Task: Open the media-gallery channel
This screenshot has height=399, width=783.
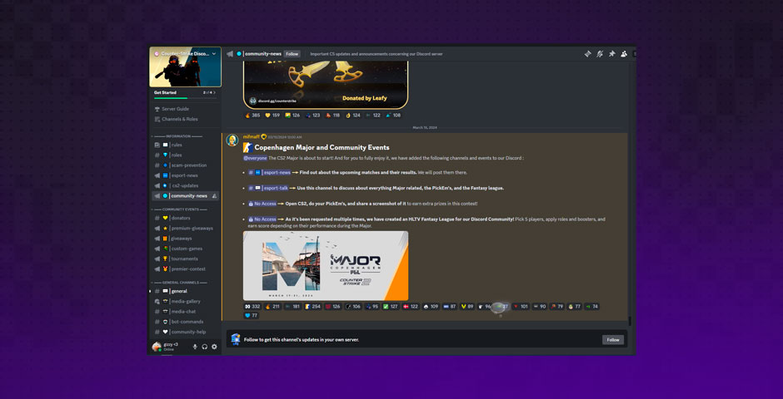Action: [185, 302]
